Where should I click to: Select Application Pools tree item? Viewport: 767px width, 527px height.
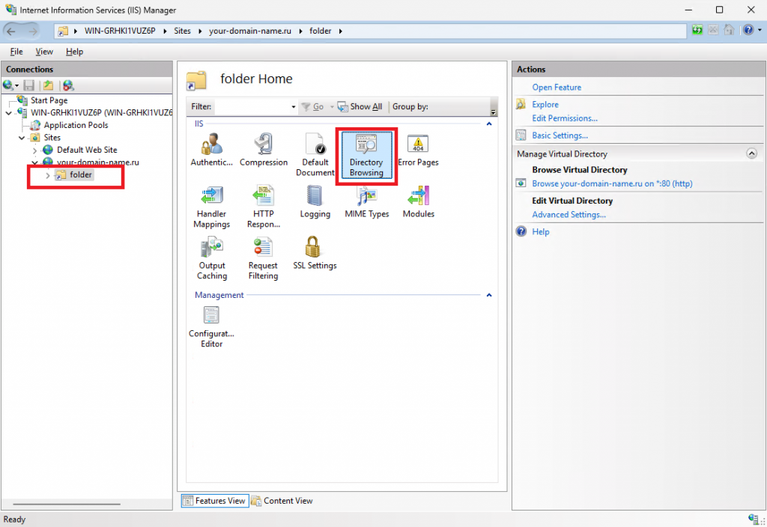pyautogui.click(x=76, y=125)
